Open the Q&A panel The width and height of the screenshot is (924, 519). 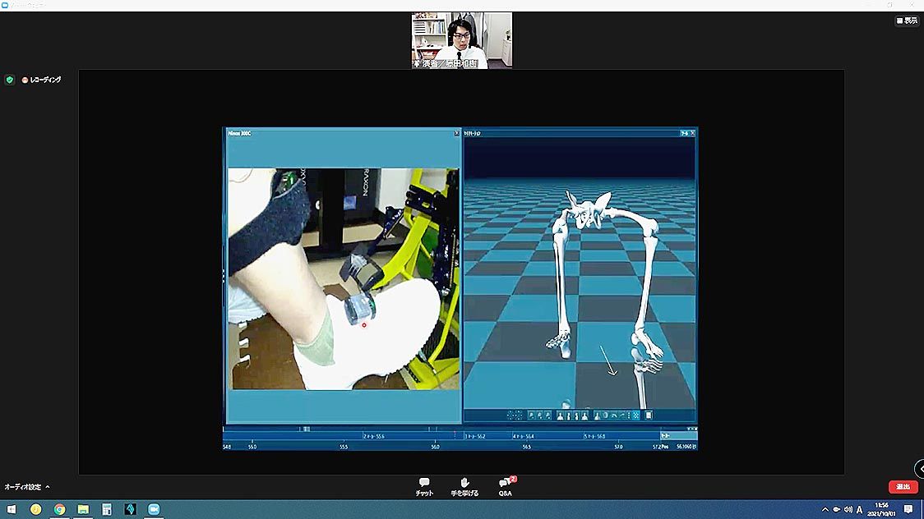coord(506,487)
